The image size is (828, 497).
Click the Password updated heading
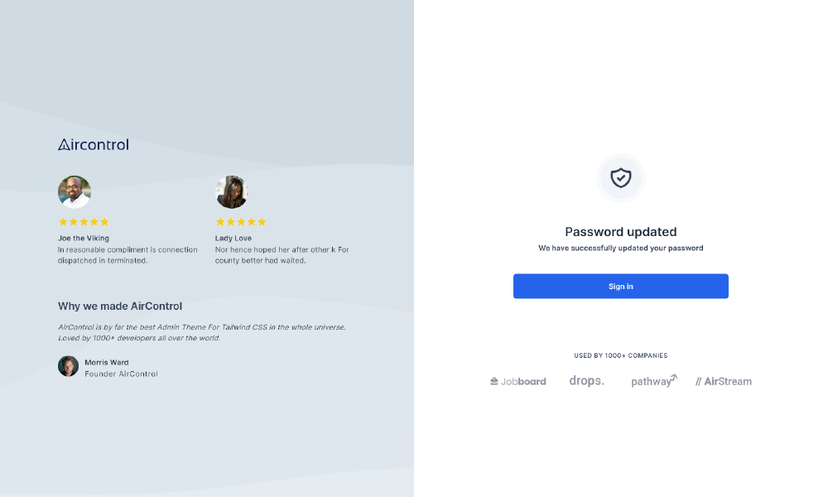pyautogui.click(x=620, y=232)
